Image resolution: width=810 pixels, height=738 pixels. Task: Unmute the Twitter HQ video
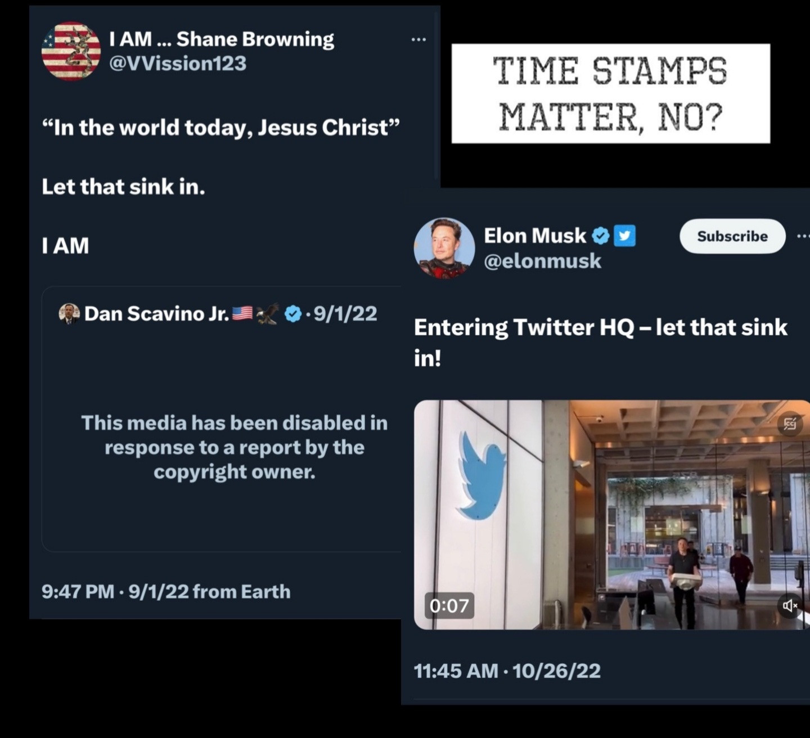click(790, 605)
